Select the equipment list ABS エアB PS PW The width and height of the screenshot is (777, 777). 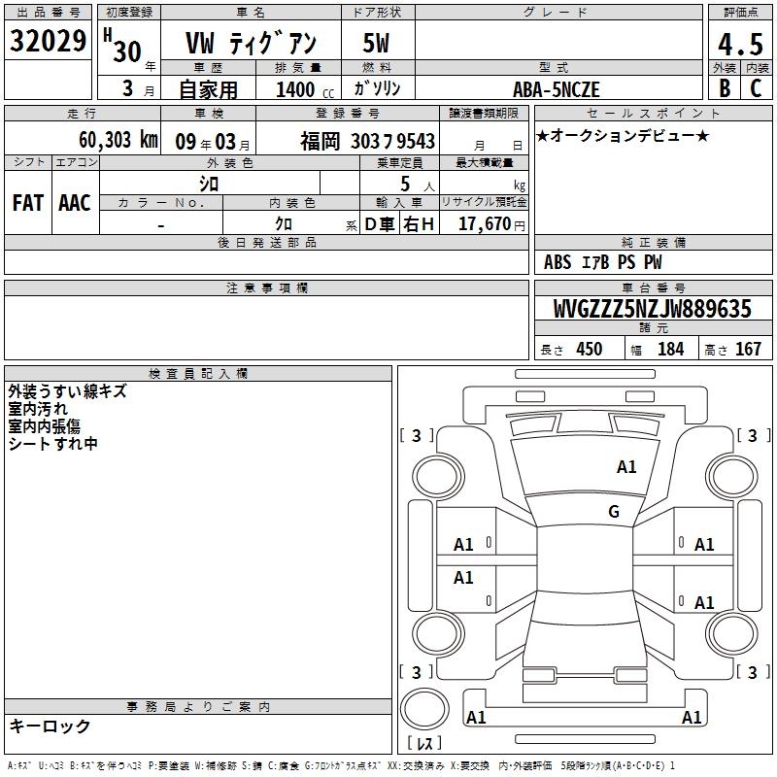602,262
